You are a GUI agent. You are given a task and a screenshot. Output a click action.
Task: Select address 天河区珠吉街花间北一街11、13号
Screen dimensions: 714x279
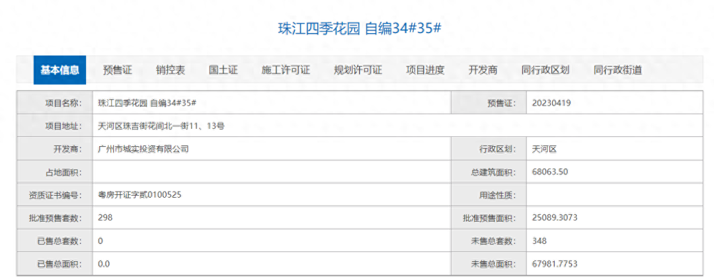pyautogui.click(x=161, y=126)
